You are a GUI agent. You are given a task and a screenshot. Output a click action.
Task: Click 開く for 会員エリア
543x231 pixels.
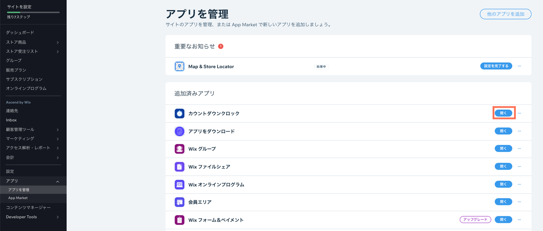[503, 202]
